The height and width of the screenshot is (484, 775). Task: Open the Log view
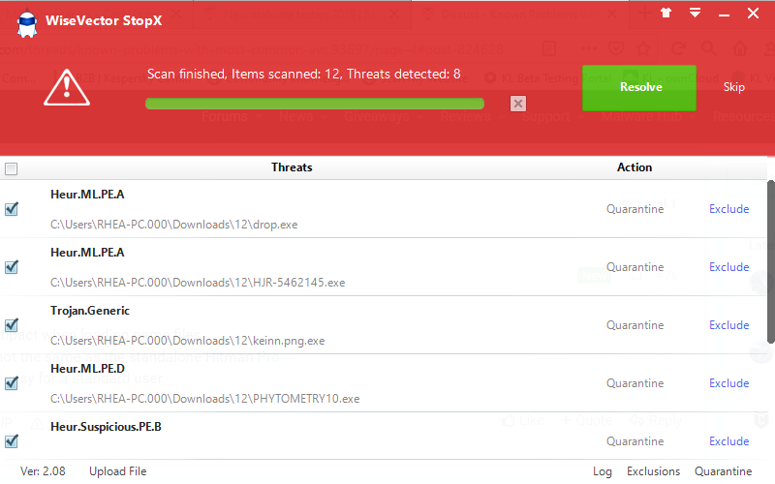[602, 471]
